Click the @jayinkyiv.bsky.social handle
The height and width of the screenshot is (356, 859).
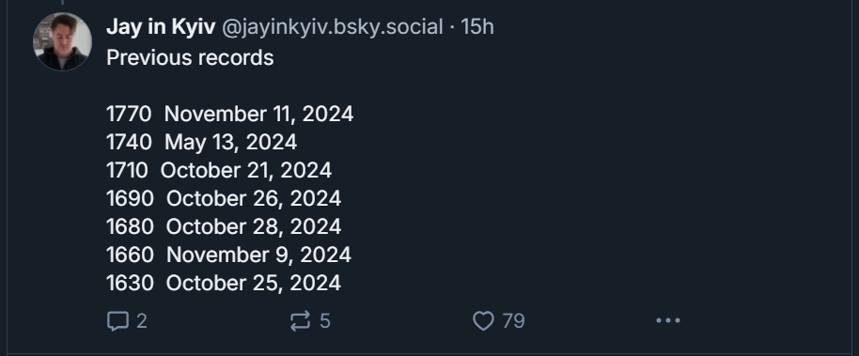click(332, 27)
